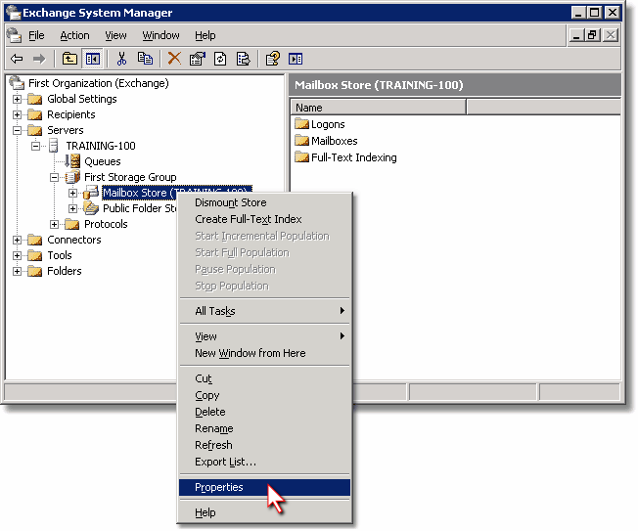The height and width of the screenshot is (531, 638).
Task: Click the Exchange System Manager title bar icon
Action: pos(14,13)
